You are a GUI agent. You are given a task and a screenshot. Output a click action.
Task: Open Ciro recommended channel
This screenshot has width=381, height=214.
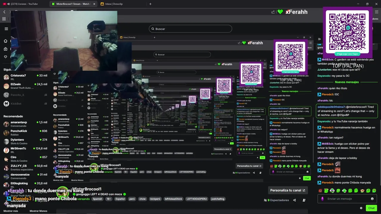tap(25, 159)
